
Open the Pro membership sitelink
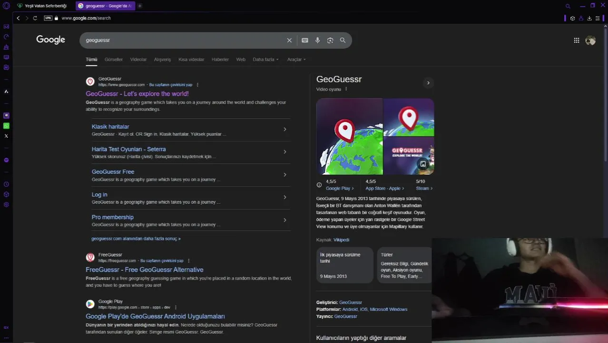[113, 217]
